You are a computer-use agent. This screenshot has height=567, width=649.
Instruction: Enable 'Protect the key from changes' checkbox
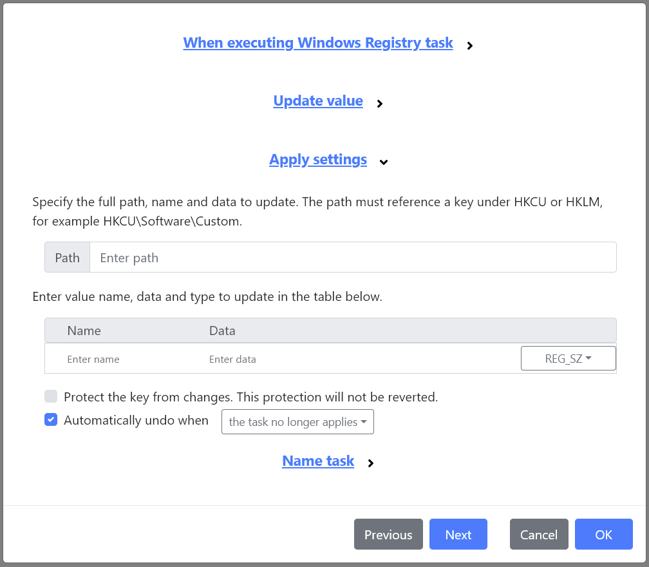(x=51, y=396)
